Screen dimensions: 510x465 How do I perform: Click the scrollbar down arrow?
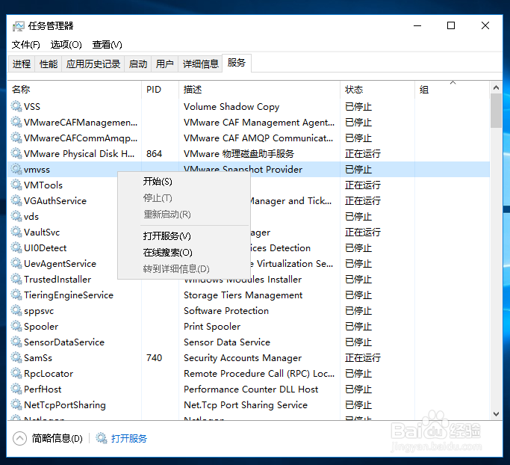[x=496, y=414]
